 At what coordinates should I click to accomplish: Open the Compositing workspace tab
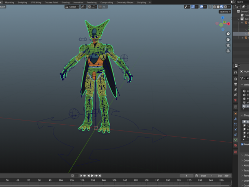point(107,3)
